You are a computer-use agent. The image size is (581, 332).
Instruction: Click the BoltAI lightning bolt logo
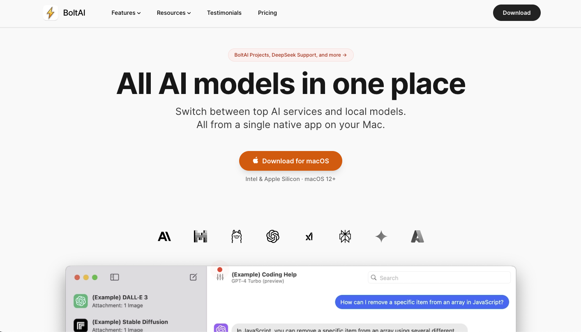51,13
